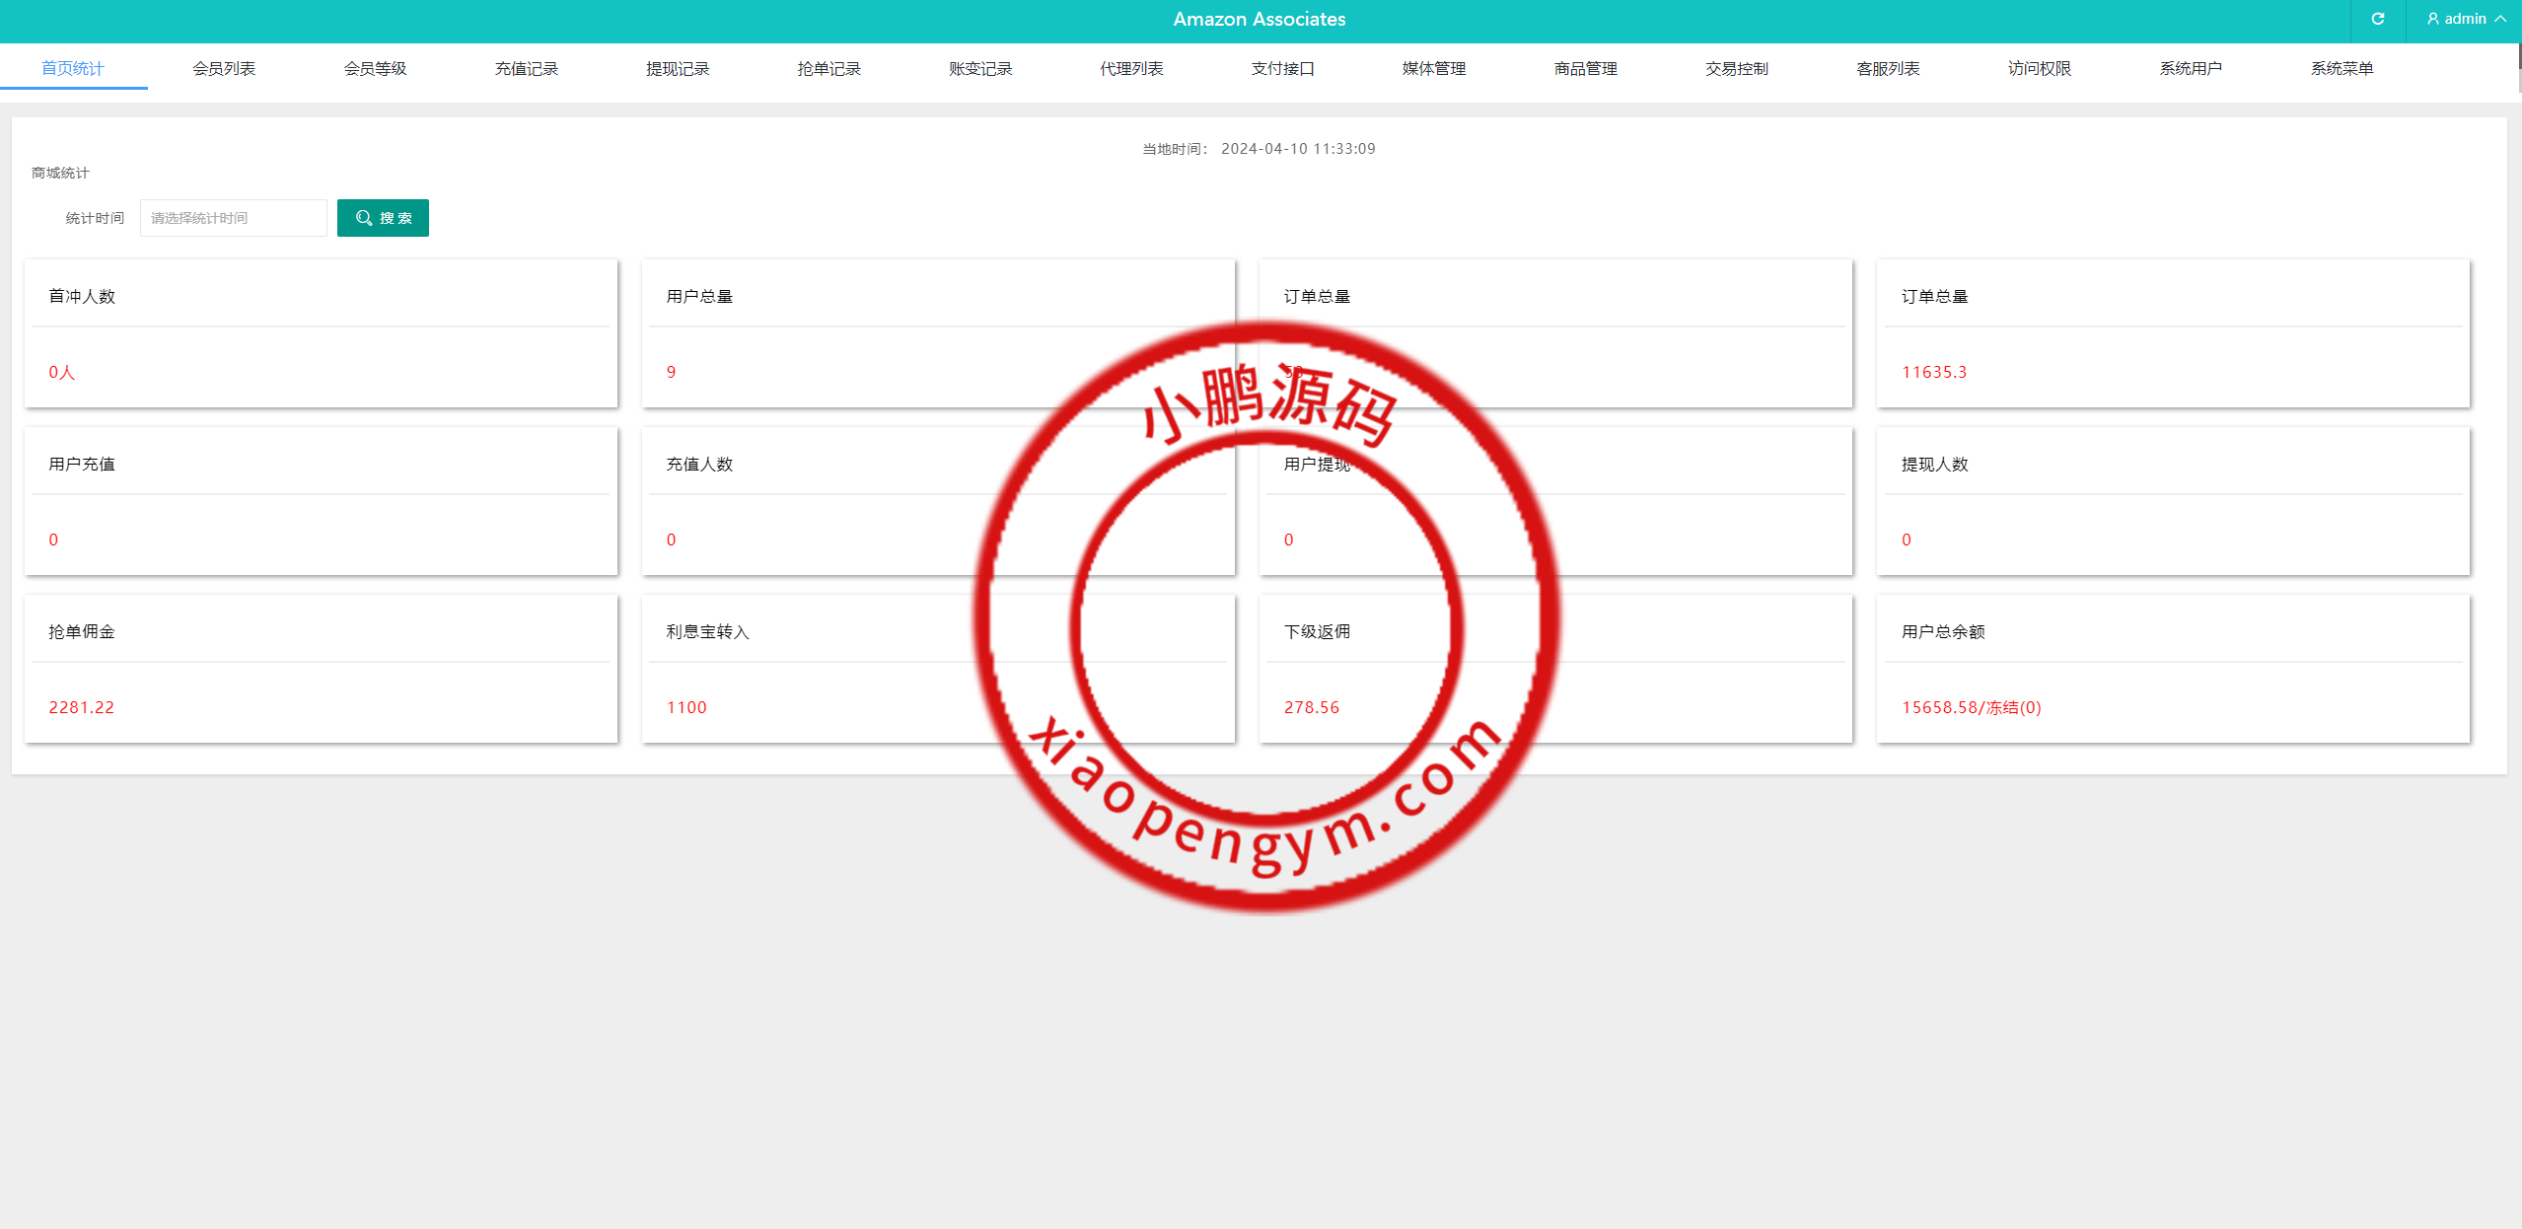The width and height of the screenshot is (2522, 1229).
Task: Switch to the 交易控制 tab
Action: pyautogui.click(x=1737, y=68)
